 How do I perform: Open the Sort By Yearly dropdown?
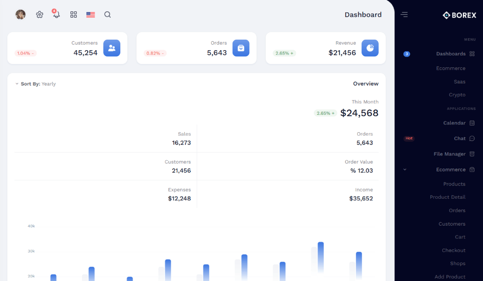pos(35,84)
